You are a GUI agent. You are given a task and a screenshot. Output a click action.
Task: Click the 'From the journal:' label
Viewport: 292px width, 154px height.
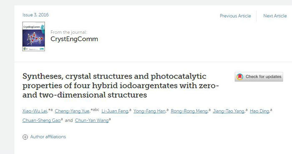click(68, 32)
